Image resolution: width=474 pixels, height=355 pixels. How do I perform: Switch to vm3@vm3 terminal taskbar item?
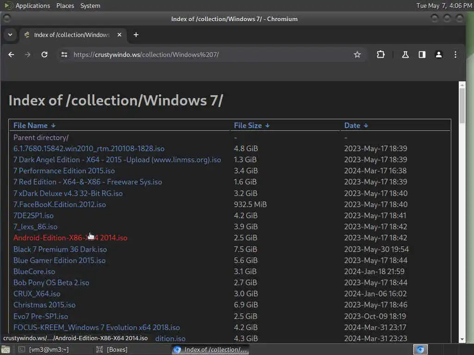coord(44,349)
